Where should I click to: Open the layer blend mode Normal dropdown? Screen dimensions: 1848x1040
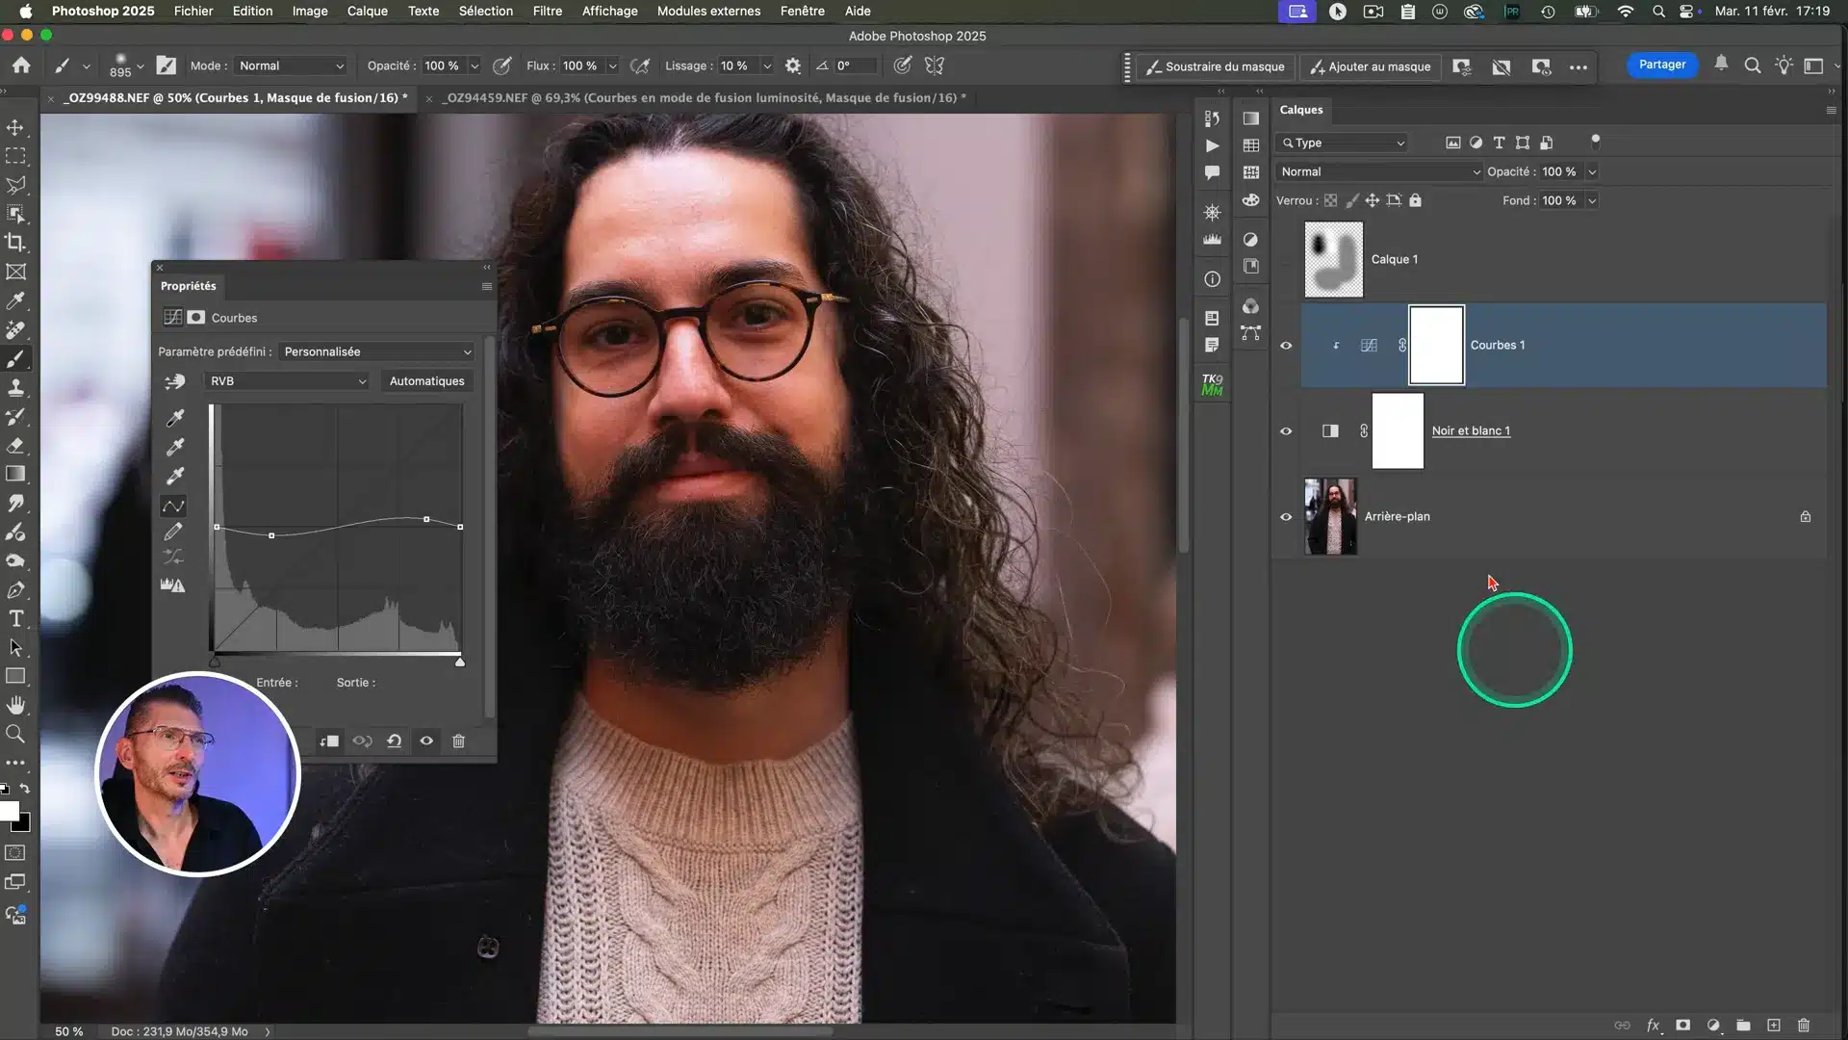click(1379, 171)
